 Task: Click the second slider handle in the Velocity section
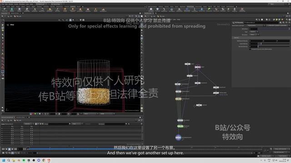(x=261, y=43)
